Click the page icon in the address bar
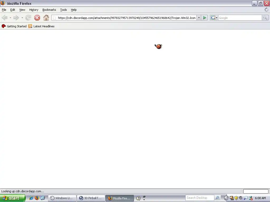This screenshot has width=270, height=202. [x=54, y=18]
